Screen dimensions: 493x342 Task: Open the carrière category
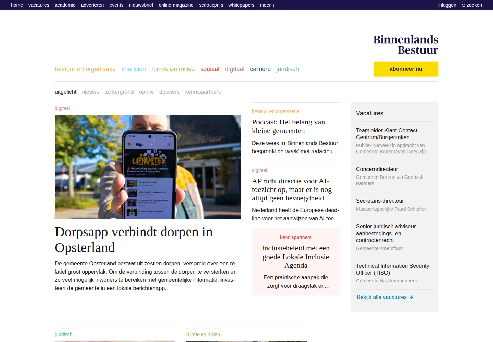pyautogui.click(x=260, y=69)
